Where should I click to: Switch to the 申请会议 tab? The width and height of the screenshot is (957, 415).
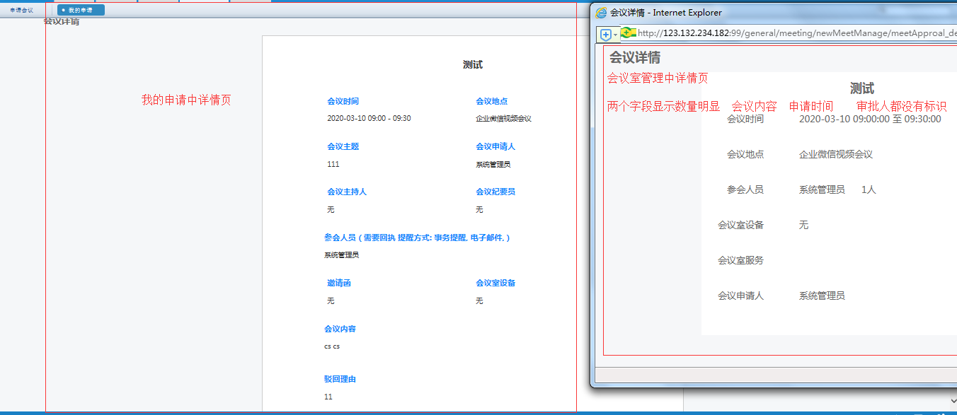coord(21,10)
